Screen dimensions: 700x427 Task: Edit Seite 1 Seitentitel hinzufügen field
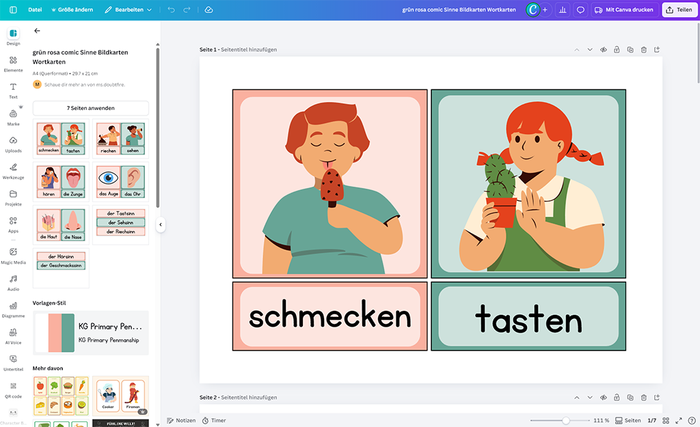[249, 49]
